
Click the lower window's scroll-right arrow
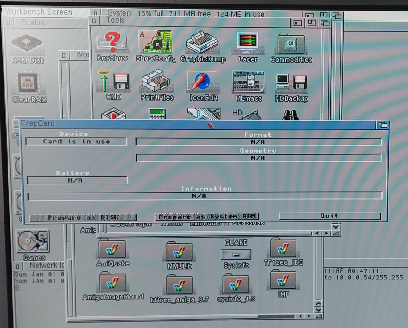point(309,316)
